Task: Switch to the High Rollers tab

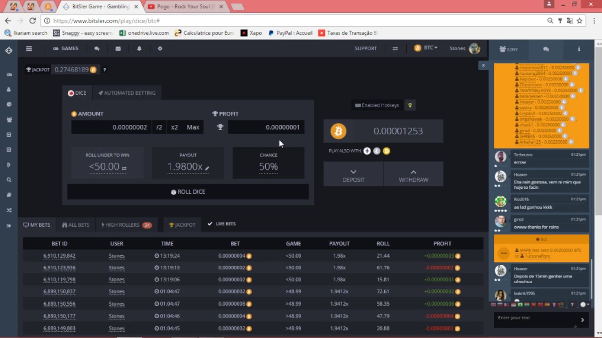Action: [x=127, y=225]
